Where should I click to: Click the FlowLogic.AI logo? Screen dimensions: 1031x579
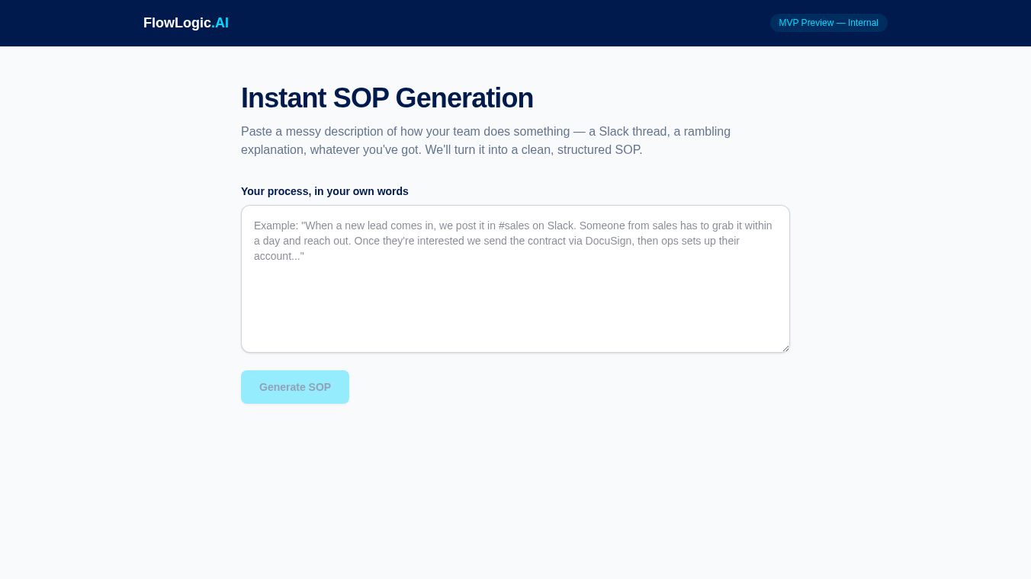point(186,23)
